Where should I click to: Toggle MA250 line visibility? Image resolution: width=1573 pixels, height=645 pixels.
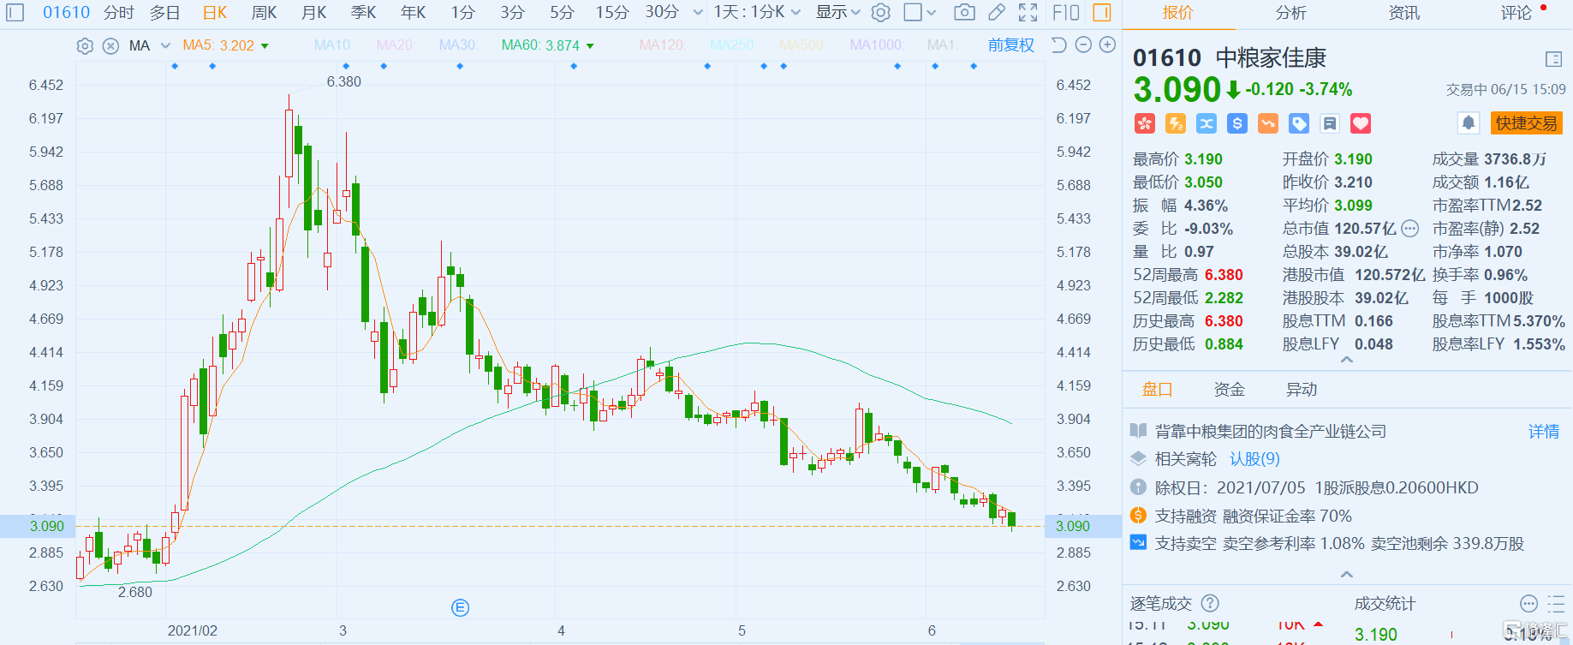732,45
